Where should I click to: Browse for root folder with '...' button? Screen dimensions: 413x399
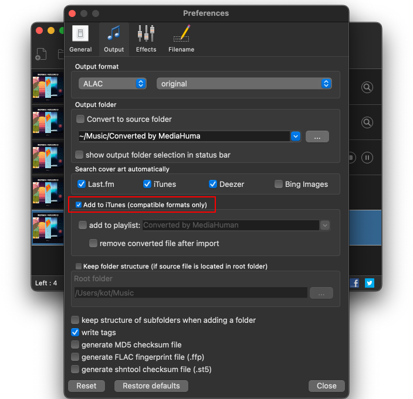(x=321, y=293)
